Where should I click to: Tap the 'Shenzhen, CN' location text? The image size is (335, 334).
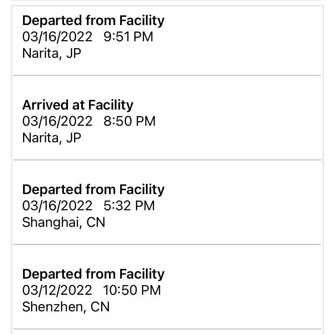[66, 307]
